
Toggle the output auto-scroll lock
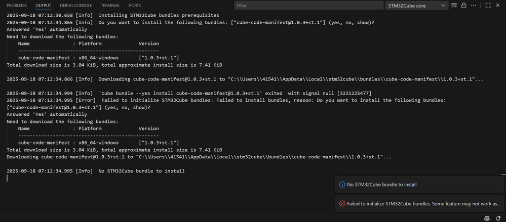click(x=464, y=6)
